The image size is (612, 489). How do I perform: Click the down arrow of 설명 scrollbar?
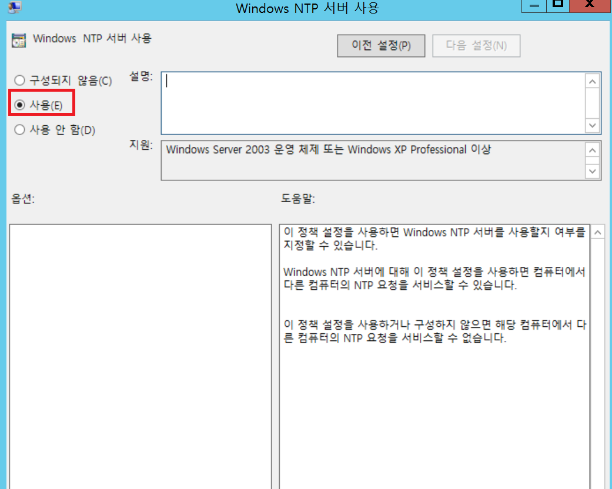[593, 125]
